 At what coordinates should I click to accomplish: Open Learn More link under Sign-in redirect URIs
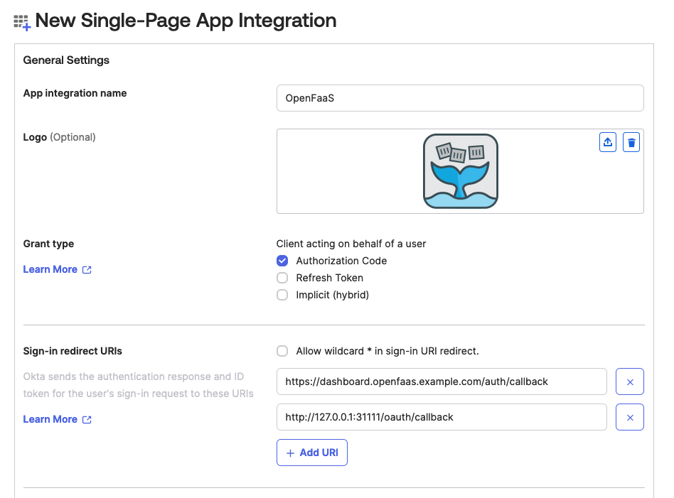[50, 419]
